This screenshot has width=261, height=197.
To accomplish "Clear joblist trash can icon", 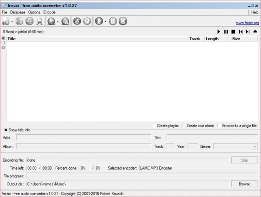I will pyautogui.click(x=39, y=21).
